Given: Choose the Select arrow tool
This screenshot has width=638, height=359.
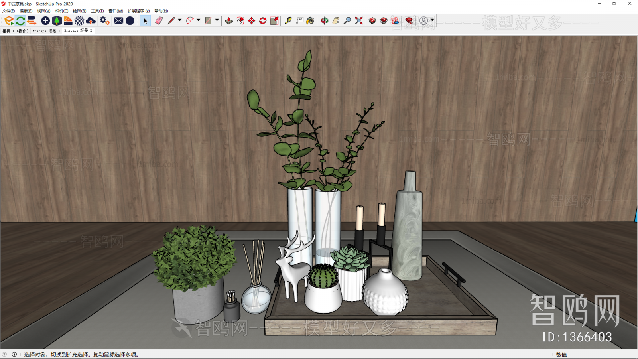Looking at the screenshot, I should tap(145, 21).
